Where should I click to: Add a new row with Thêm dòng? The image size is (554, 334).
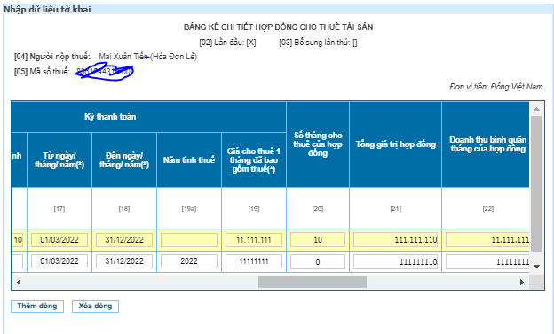pyautogui.click(x=37, y=307)
